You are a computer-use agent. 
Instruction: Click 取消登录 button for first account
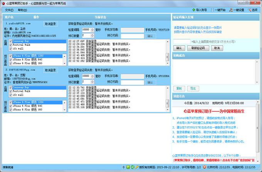pos(50,24)
